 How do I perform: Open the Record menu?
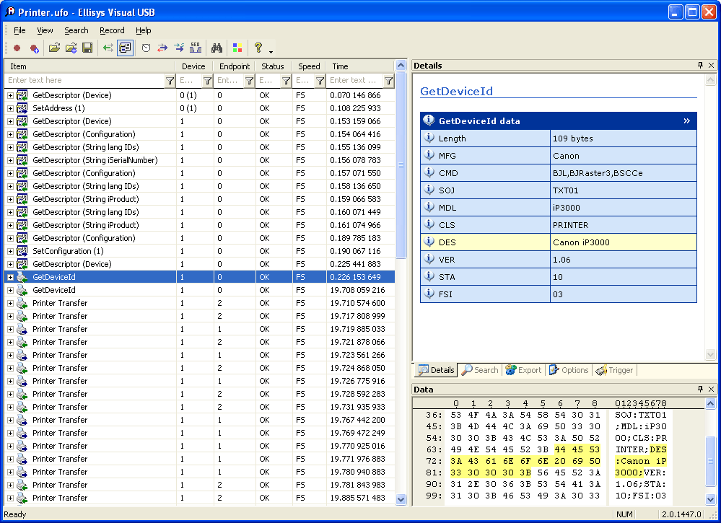pos(112,30)
